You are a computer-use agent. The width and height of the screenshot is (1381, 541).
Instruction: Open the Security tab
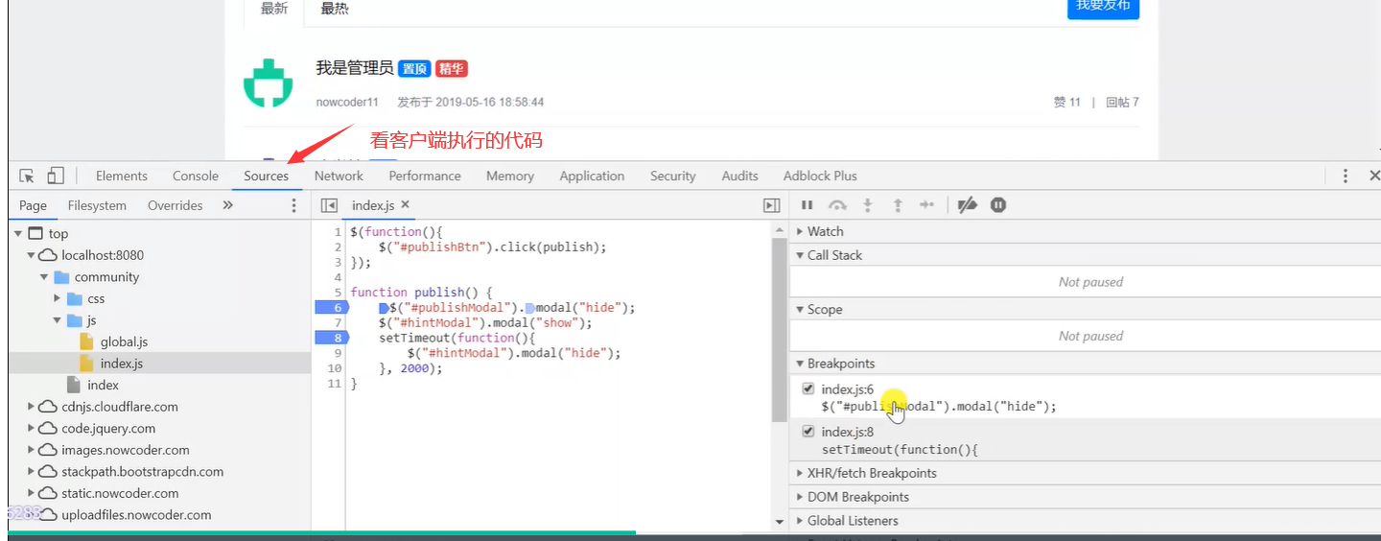coord(673,176)
